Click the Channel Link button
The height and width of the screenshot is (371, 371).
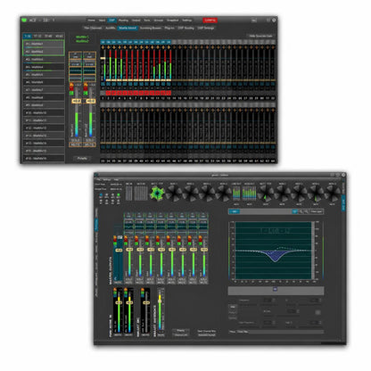[181, 334]
